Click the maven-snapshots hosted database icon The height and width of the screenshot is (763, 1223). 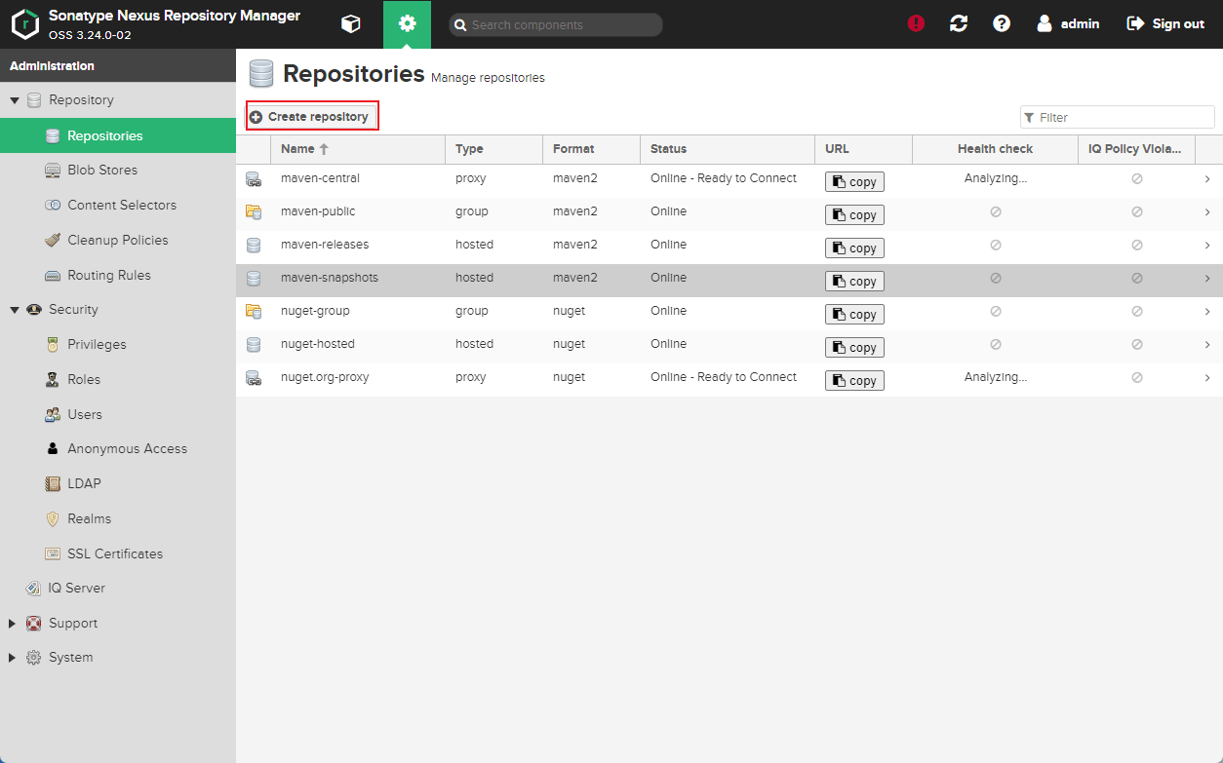point(254,278)
